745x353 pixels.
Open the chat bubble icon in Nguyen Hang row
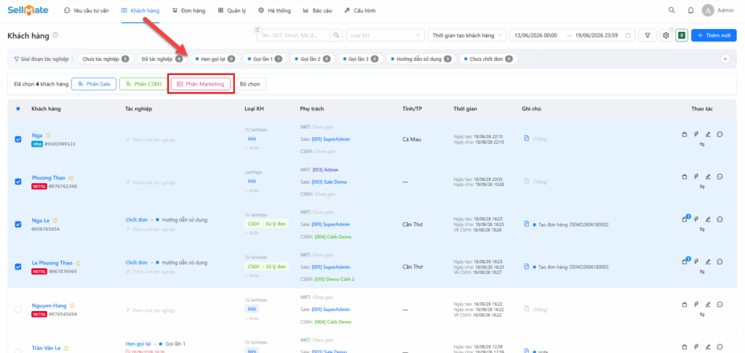click(720, 304)
